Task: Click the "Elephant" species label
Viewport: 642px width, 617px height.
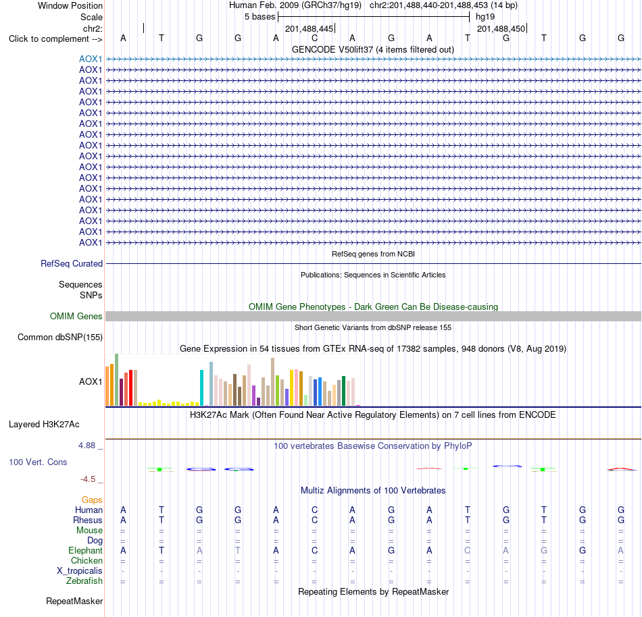Action: [85, 551]
